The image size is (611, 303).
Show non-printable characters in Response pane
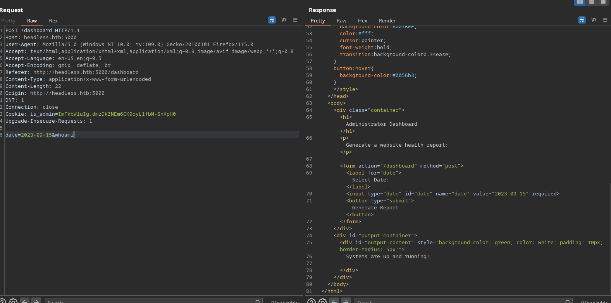pos(594,20)
